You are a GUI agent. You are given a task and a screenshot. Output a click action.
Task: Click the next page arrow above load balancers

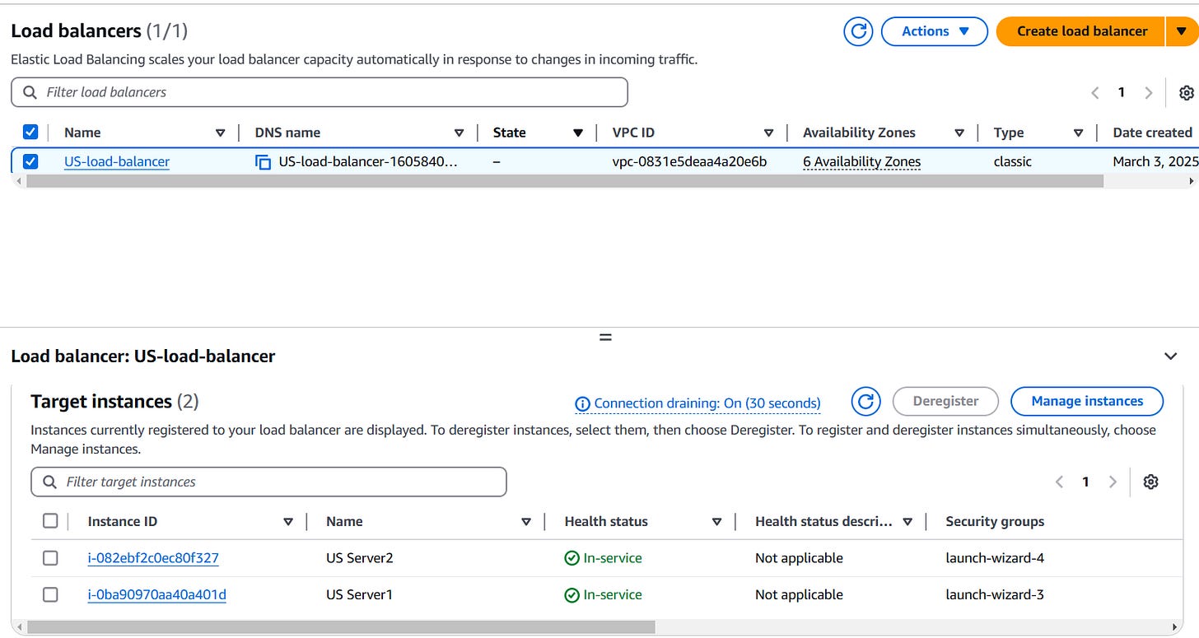(x=1149, y=93)
